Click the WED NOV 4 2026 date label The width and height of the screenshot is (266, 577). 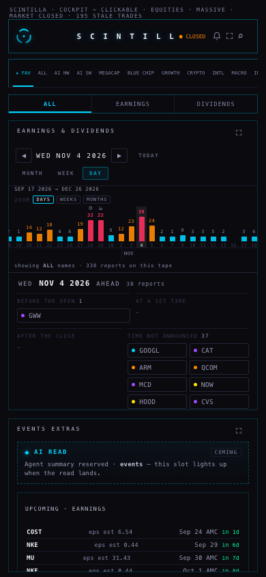click(x=71, y=156)
